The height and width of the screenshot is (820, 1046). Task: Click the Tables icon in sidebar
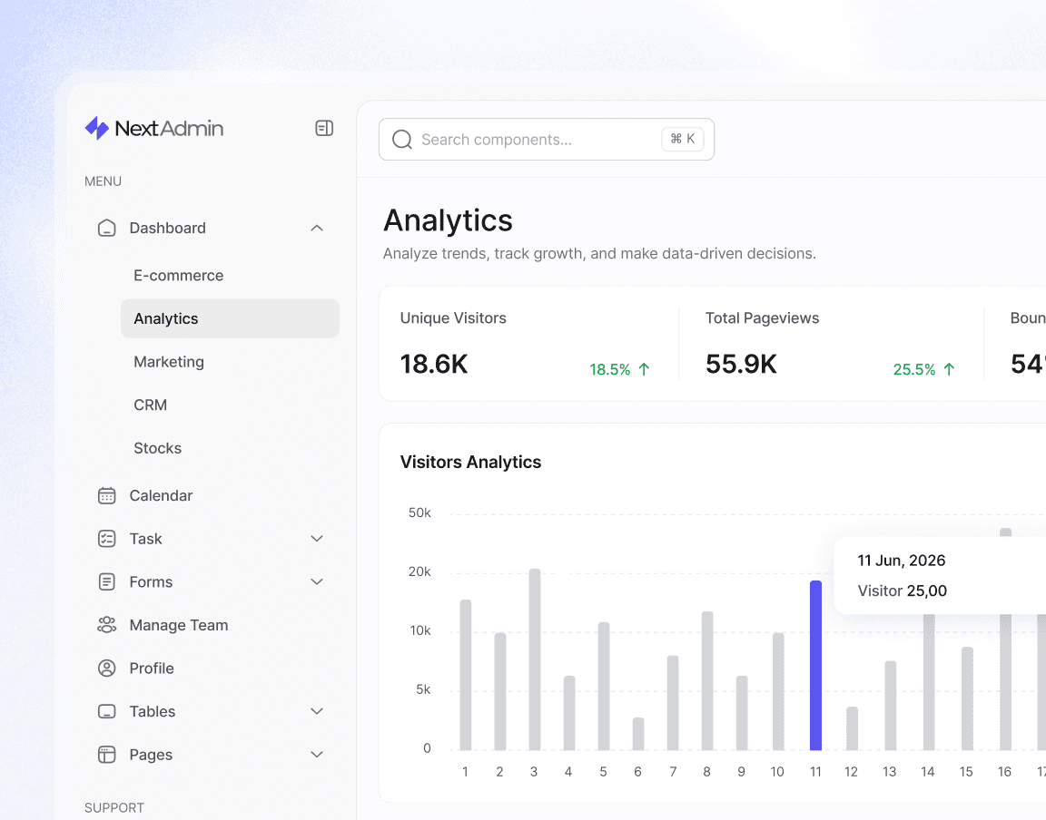[x=107, y=711]
